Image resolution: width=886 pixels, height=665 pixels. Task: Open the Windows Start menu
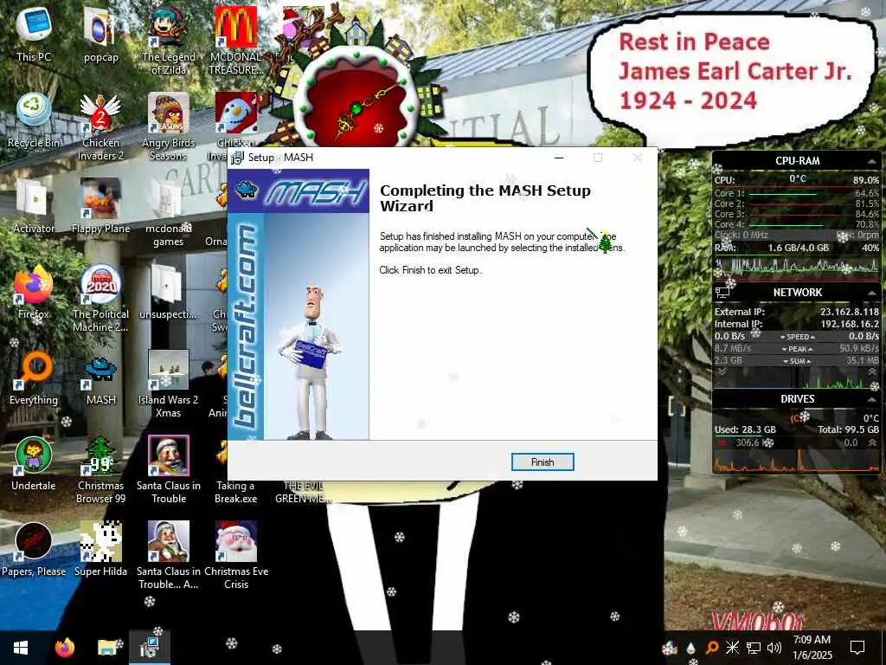[x=21, y=648]
